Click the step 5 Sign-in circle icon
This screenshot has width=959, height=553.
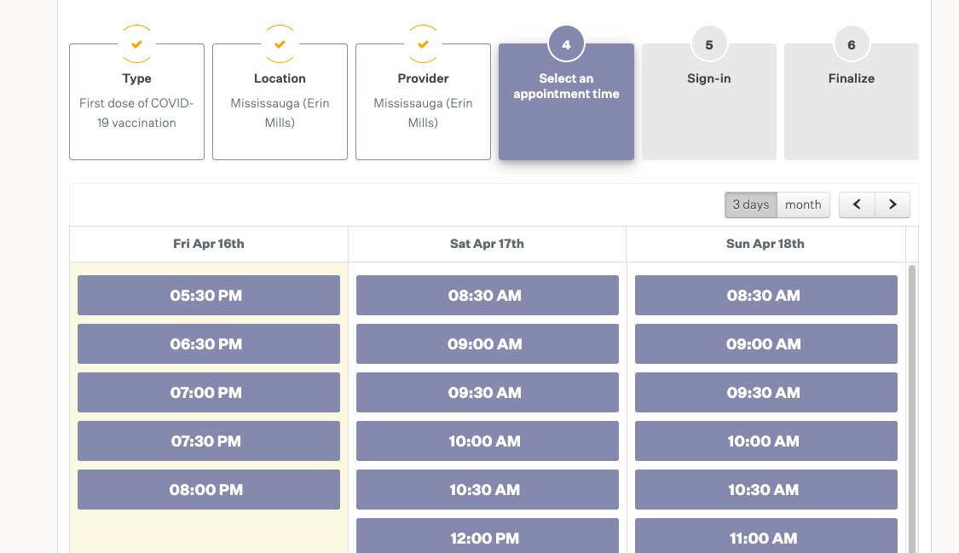coord(708,43)
